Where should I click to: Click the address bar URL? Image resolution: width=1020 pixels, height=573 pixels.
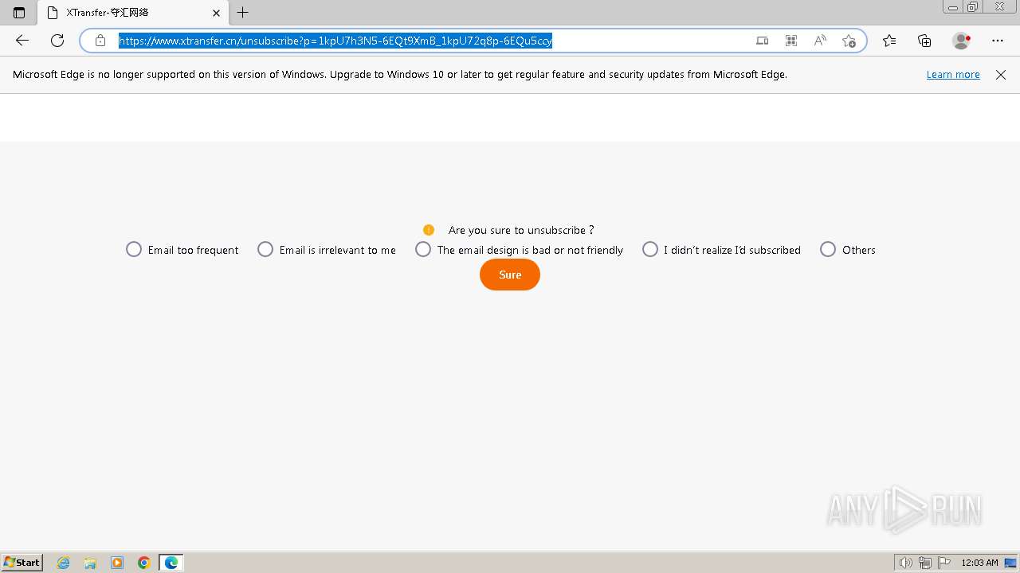(x=335, y=41)
